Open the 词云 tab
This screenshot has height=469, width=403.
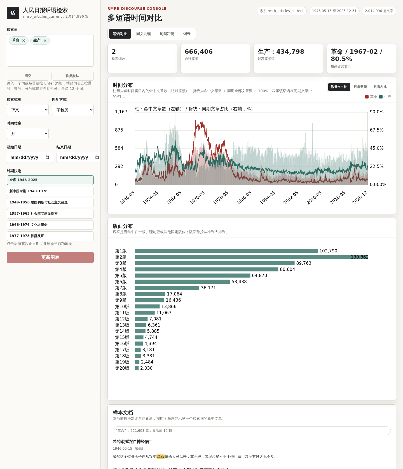click(187, 34)
